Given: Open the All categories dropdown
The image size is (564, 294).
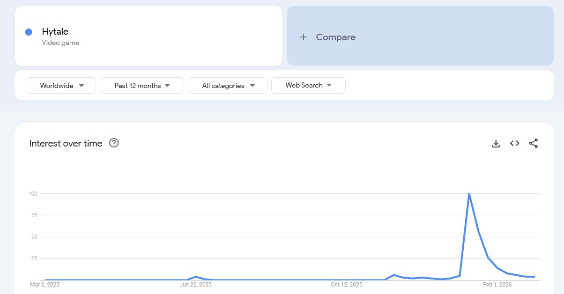Looking at the screenshot, I should pyautogui.click(x=228, y=86).
